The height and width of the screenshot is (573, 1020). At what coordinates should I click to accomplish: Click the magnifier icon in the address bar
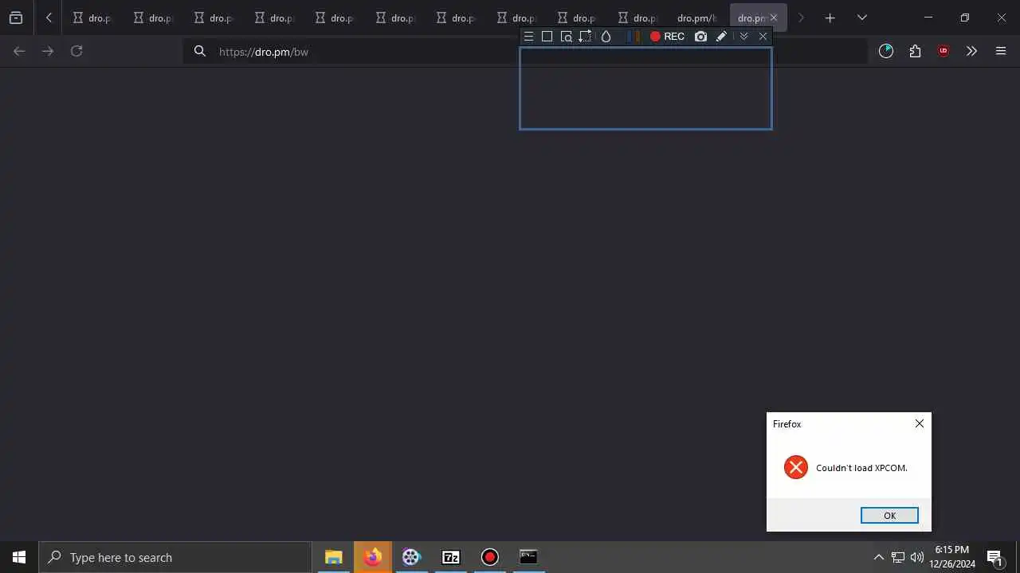[x=200, y=51]
